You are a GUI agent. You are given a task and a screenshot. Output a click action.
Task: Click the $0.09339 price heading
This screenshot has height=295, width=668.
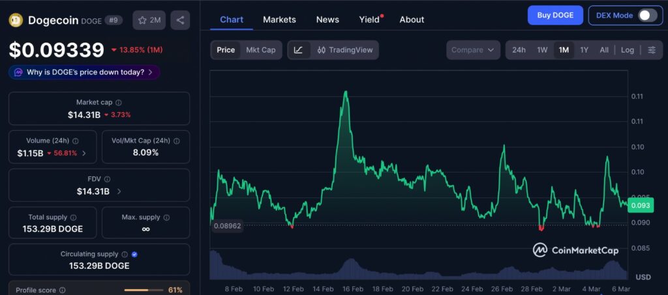pyautogui.click(x=57, y=49)
